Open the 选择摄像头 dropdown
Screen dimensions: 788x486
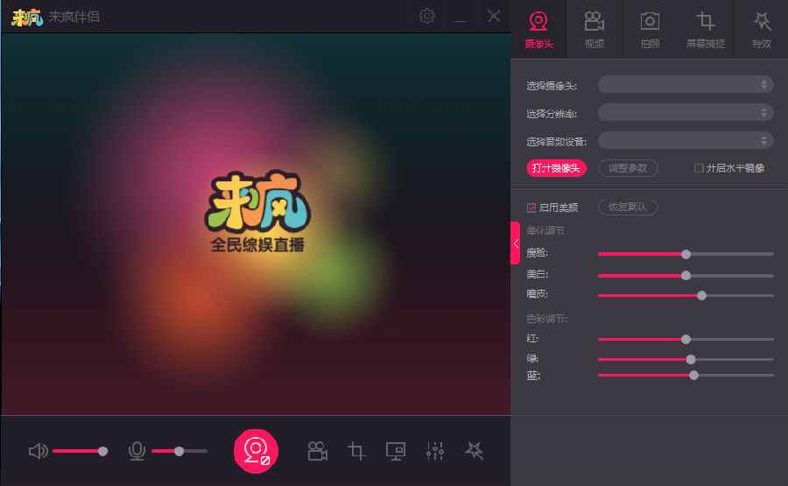(685, 84)
